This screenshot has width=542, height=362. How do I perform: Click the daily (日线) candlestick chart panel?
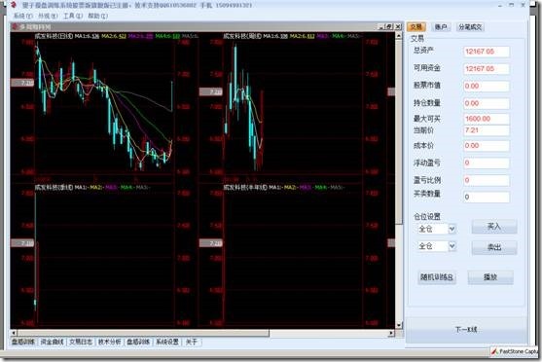104,107
